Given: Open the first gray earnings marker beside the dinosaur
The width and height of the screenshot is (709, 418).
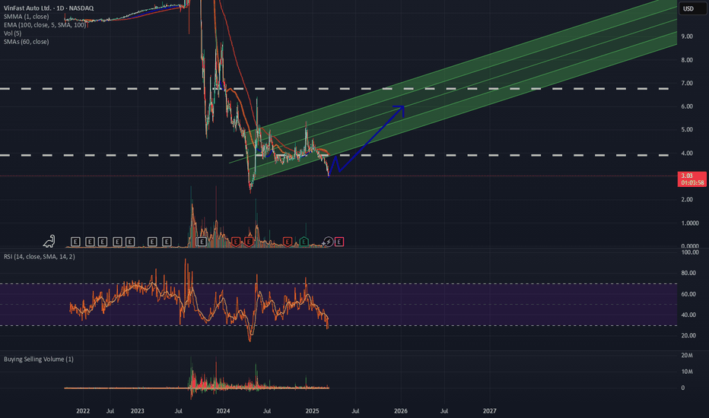Looking at the screenshot, I should (x=75, y=242).
